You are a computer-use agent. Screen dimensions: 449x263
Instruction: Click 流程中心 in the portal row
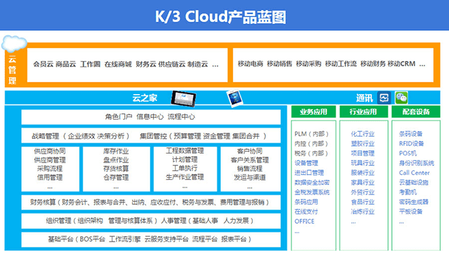pyautogui.click(x=181, y=117)
